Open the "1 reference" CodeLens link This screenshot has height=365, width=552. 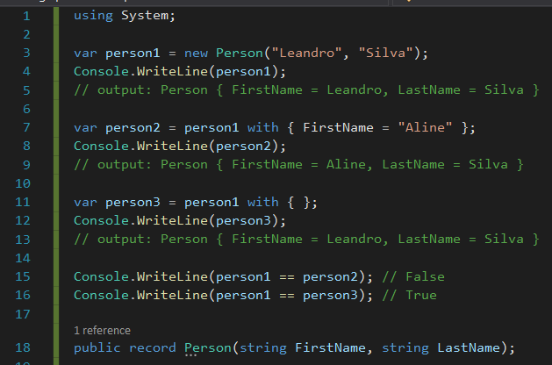point(102,330)
